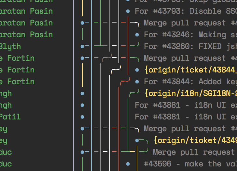Click commit node beside '{origin/ticket/4349'
The height and width of the screenshot is (171, 237).
pos(137,140)
